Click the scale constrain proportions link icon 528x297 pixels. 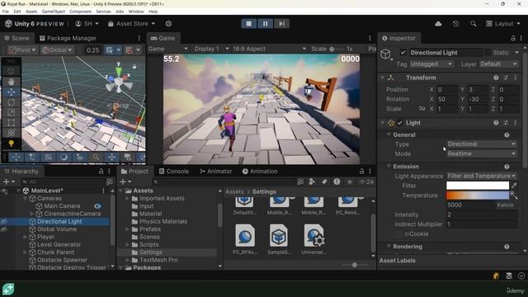tap(422, 109)
